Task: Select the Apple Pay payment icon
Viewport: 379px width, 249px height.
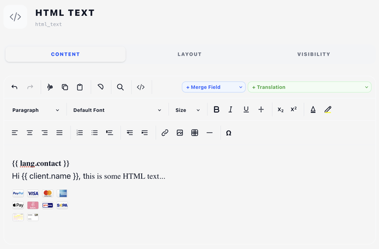Action: [18, 205]
